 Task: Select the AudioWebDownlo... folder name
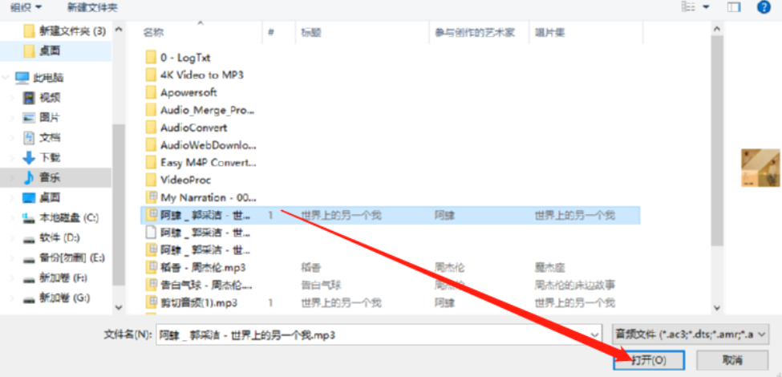[x=209, y=145]
